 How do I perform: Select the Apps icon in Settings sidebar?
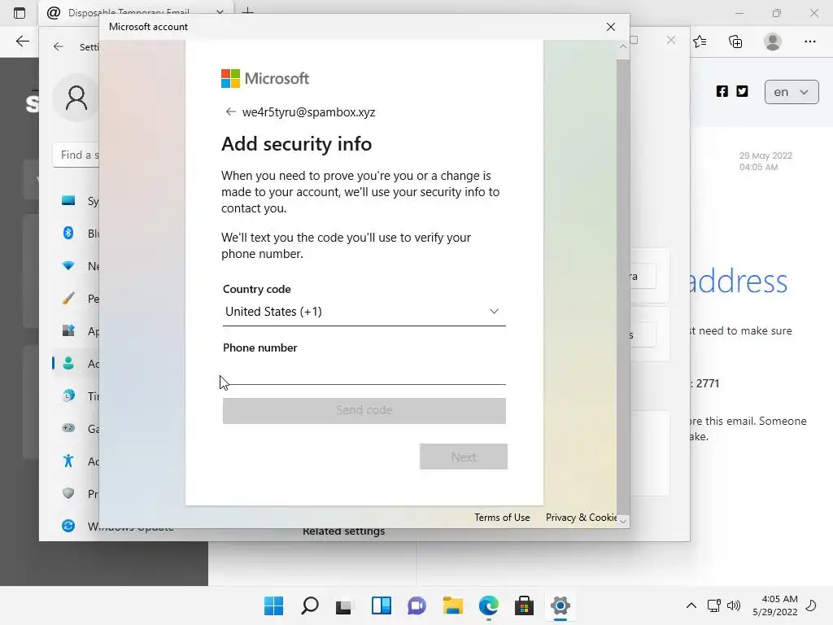(68, 330)
